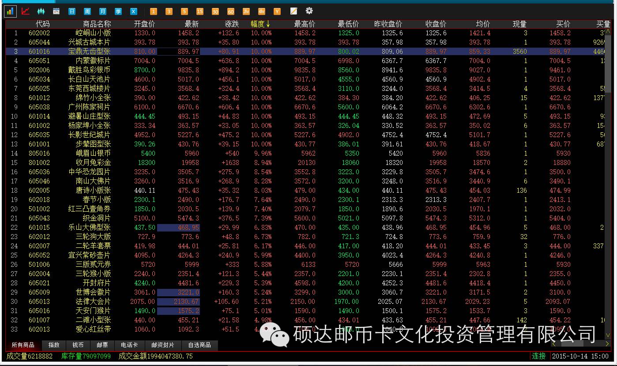Viewport: 617px width, 366px height.
Task: Open the bar chart quote list view
Action: 10,11
